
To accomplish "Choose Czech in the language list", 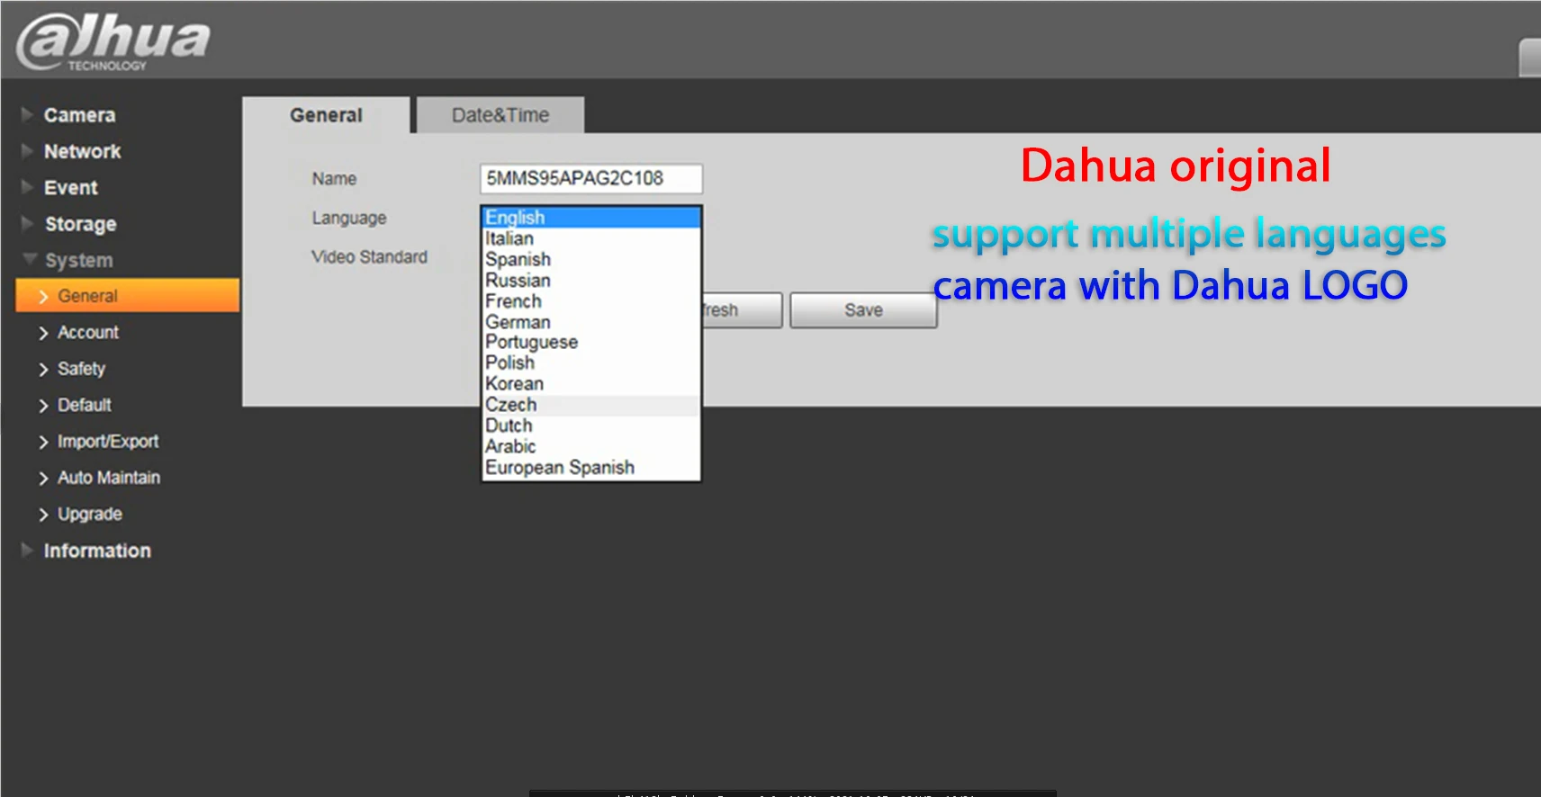I will (591, 405).
